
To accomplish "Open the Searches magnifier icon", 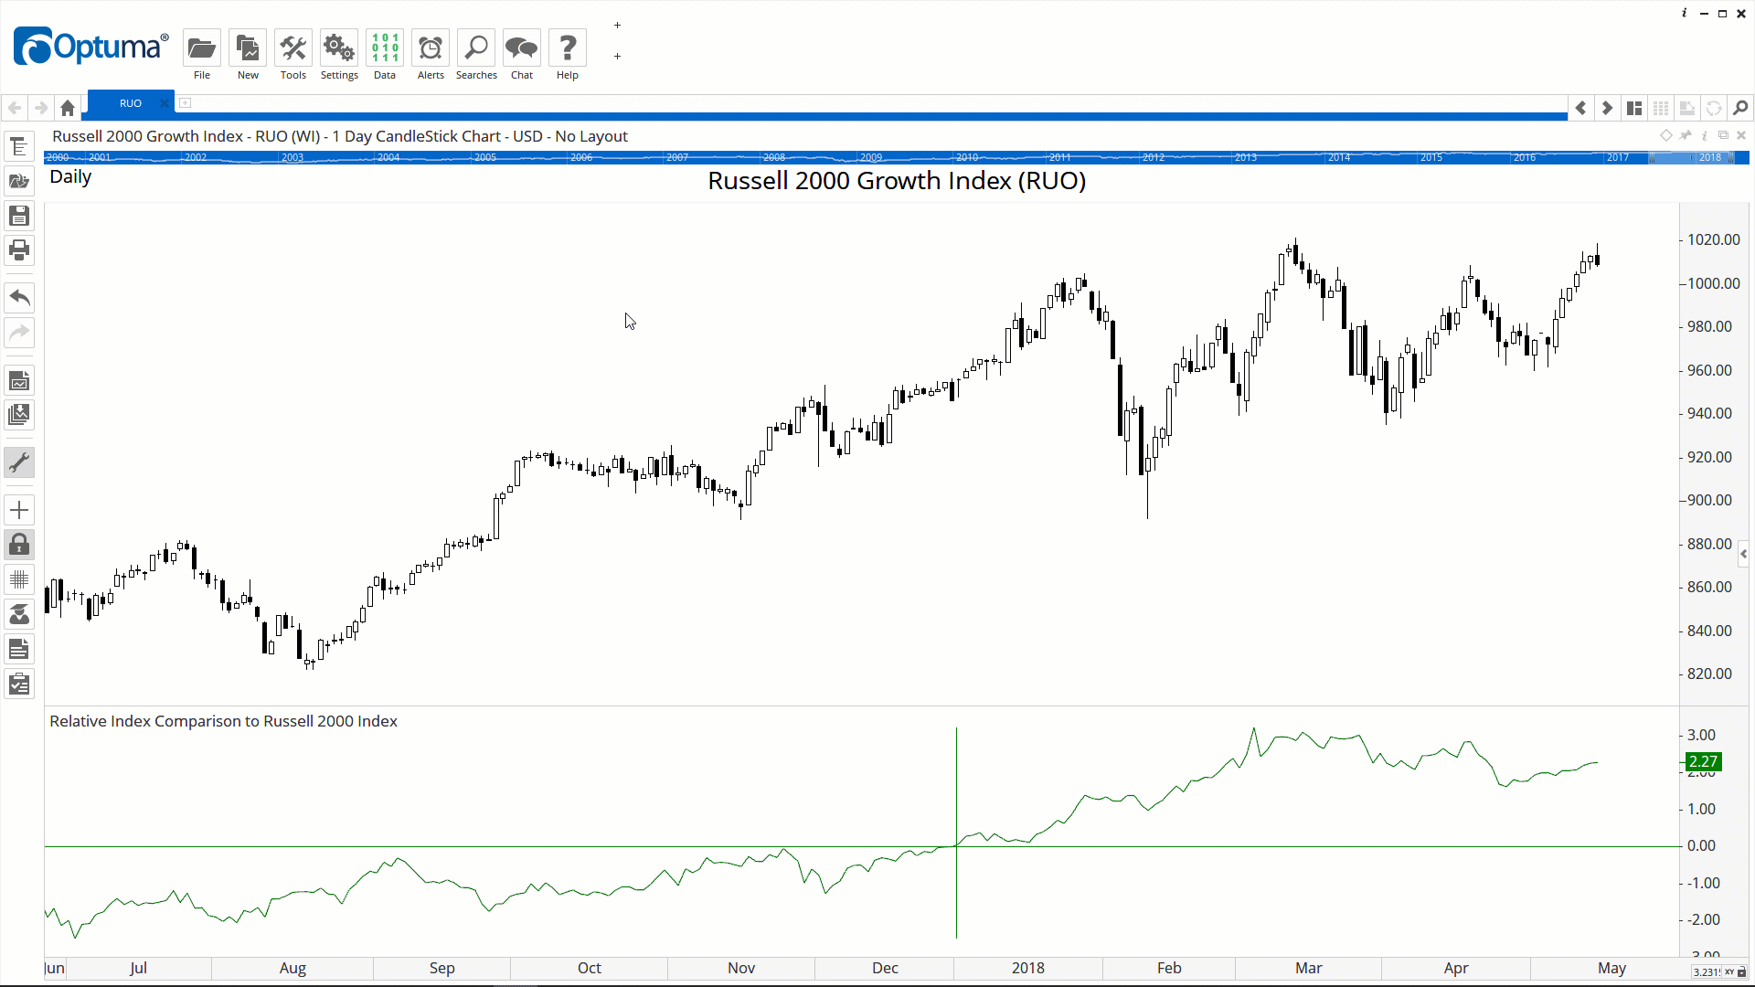I will 476,48.
